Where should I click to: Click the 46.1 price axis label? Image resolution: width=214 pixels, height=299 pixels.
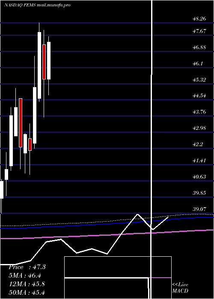198,63
